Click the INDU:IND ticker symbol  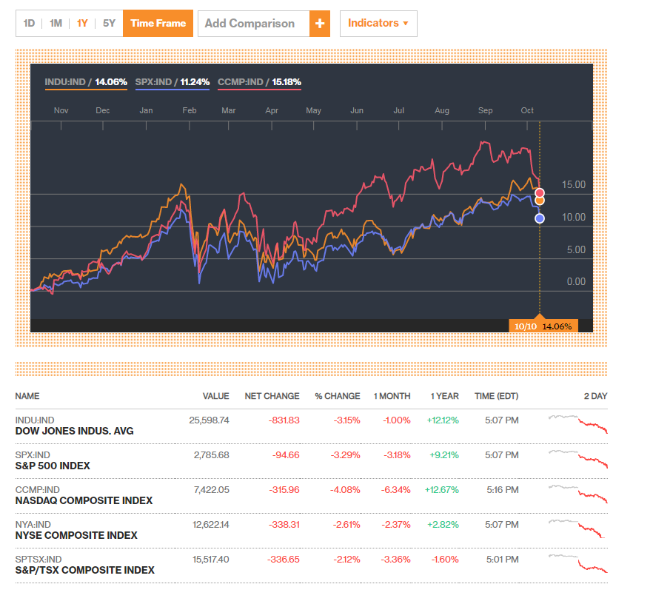35,420
